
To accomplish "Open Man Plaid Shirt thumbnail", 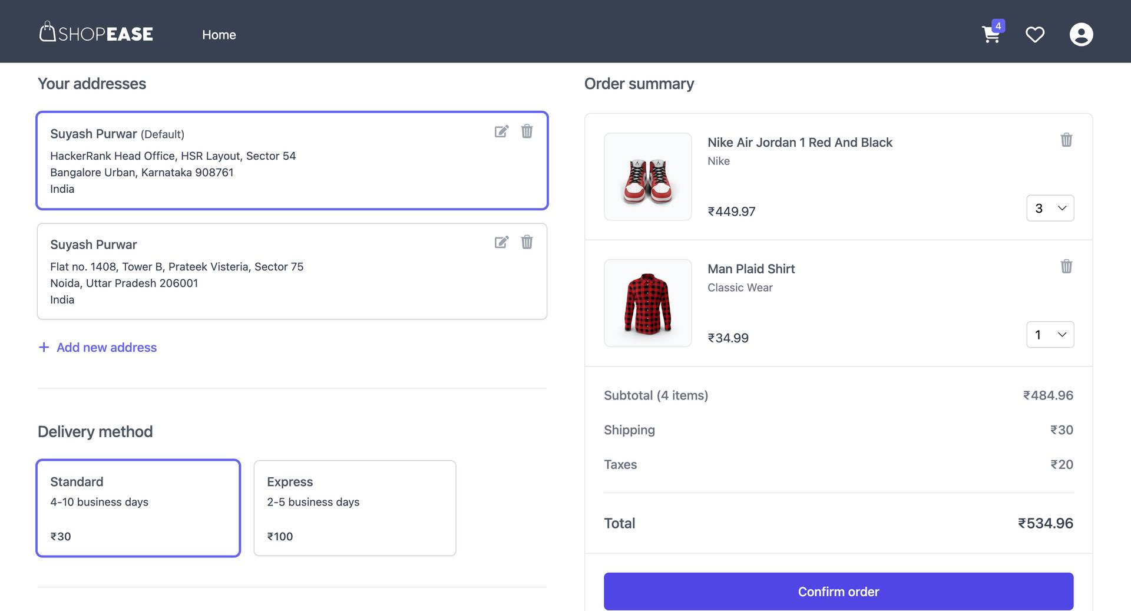I will point(648,303).
